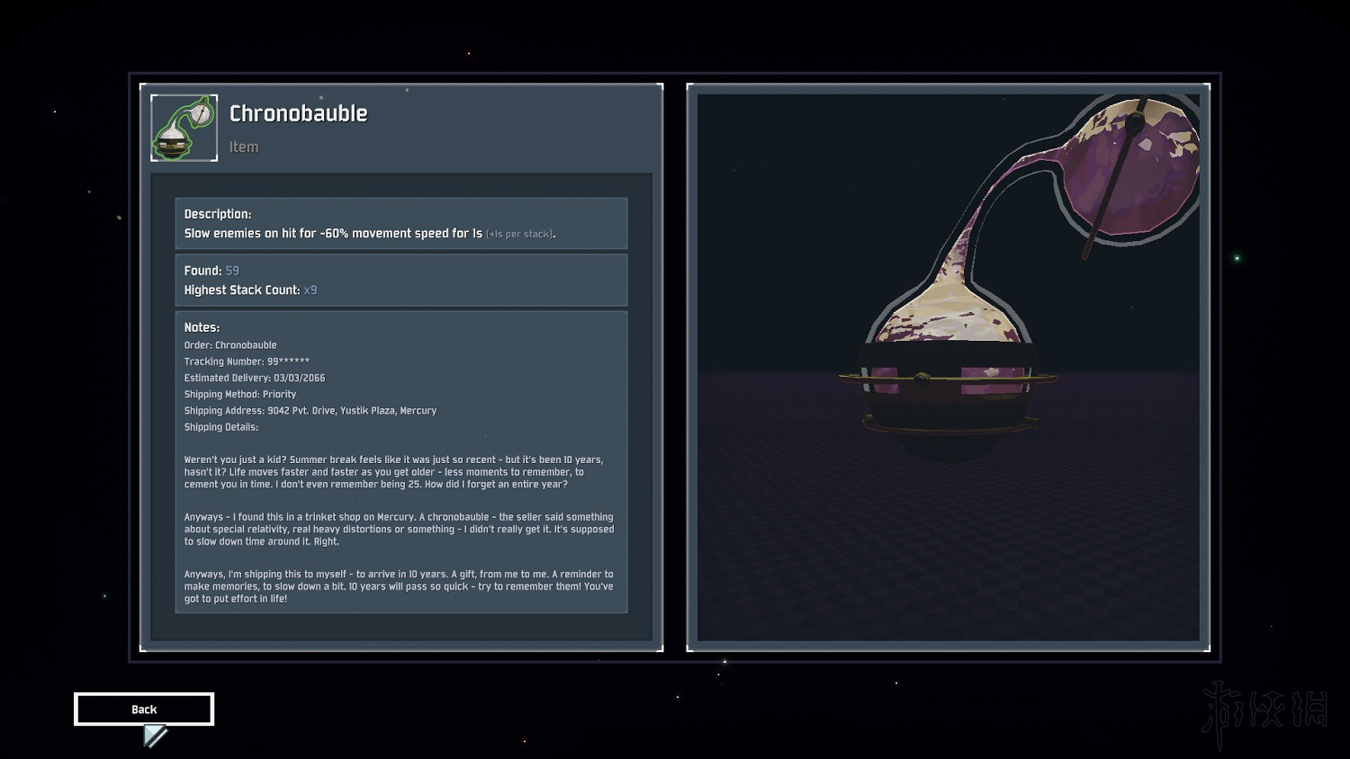The image size is (1350, 759).
Task: Click the Order: Chronobauble line
Action: 230,345
